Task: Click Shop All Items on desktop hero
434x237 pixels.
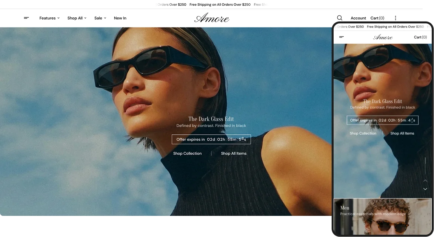Action: click(234, 153)
